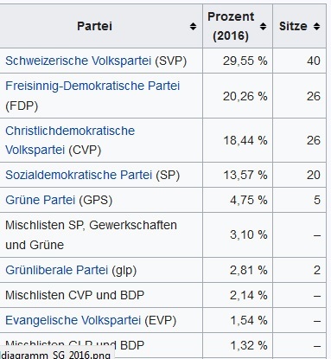The width and height of the screenshot is (331, 359).
Task: Select the 29,55 % cell for SVP
Action: click(x=238, y=61)
